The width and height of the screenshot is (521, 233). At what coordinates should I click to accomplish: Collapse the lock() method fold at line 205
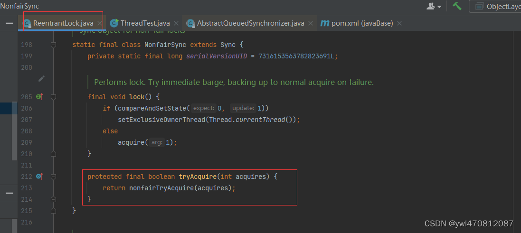(x=53, y=97)
